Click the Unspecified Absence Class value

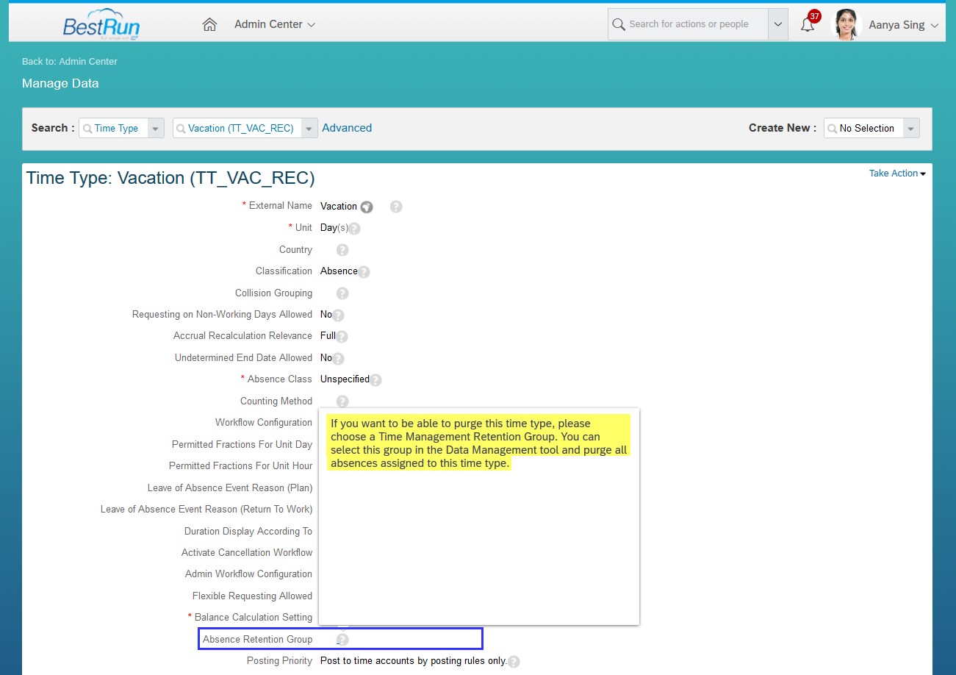(345, 379)
